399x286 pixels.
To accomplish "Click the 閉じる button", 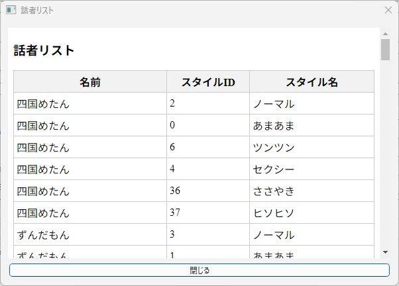I will pyautogui.click(x=199, y=270).
